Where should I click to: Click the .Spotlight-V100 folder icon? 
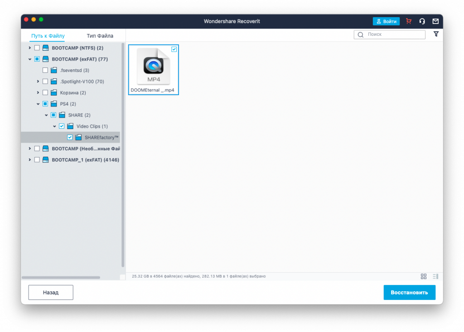tap(53, 82)
